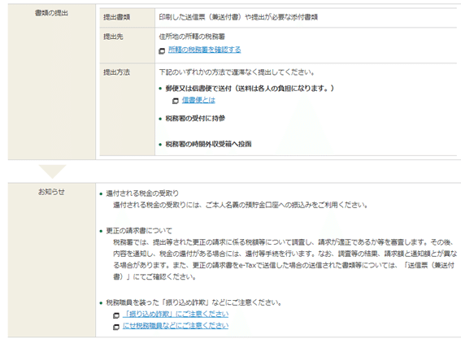Click the text 住所地の所轄の税務署
The image size is (461, 339).
pyautogui.click(x=192, y=37)
